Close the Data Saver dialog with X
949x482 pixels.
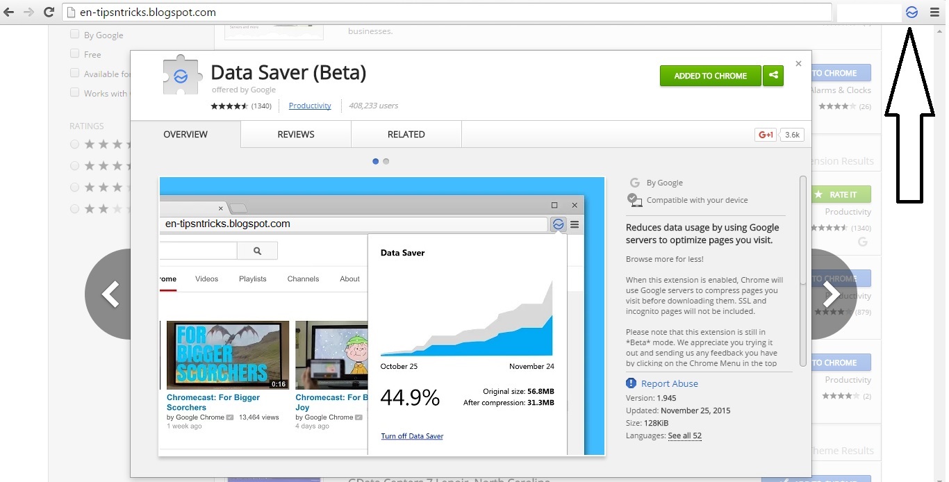click(x=798, y=63)
